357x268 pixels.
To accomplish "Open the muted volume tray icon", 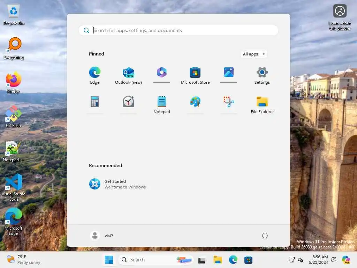I will (x=301, y=260).
